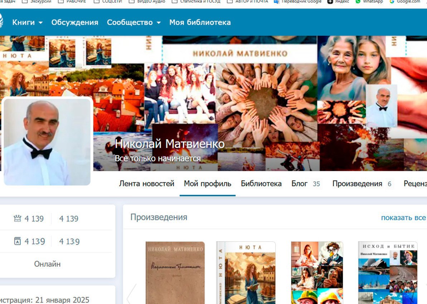Open the Google.com bookmark
The image size is (427, 304).
(x=405, y=2)
